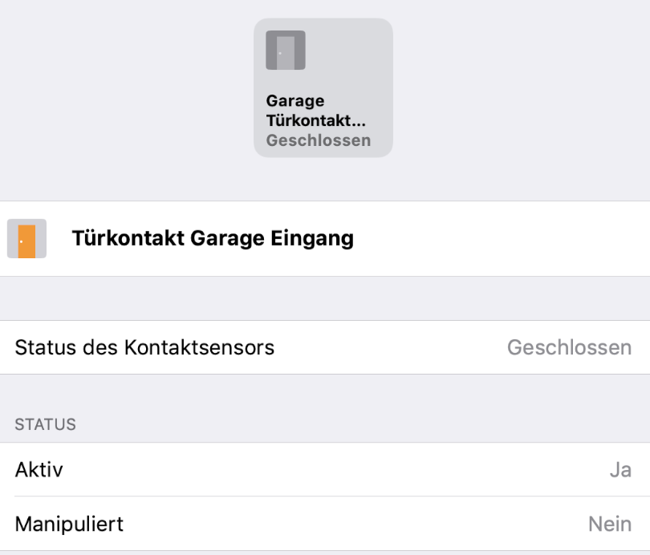This screenshot has width=650, height=555.
Task: Click empty space right of the accessory name
Action: [498, 239]
